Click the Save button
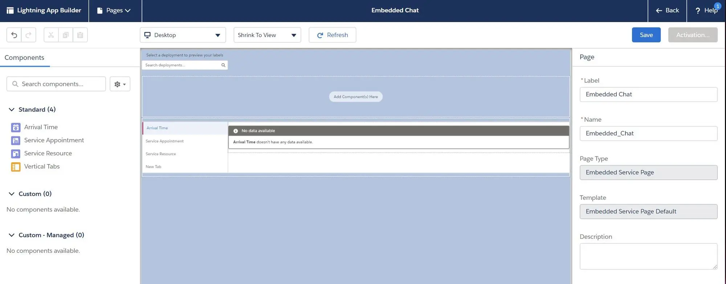726x284 pixels. point(646,35)
